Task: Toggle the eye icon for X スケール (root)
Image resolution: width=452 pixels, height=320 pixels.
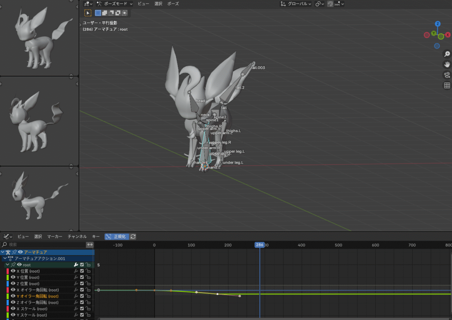Action: coord(13,309)
